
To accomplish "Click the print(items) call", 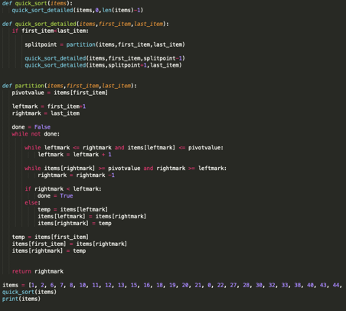I will (21, 299).
